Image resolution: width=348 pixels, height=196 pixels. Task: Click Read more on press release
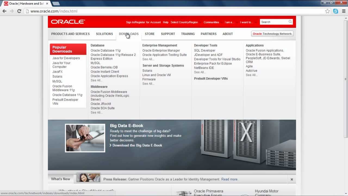229,179
